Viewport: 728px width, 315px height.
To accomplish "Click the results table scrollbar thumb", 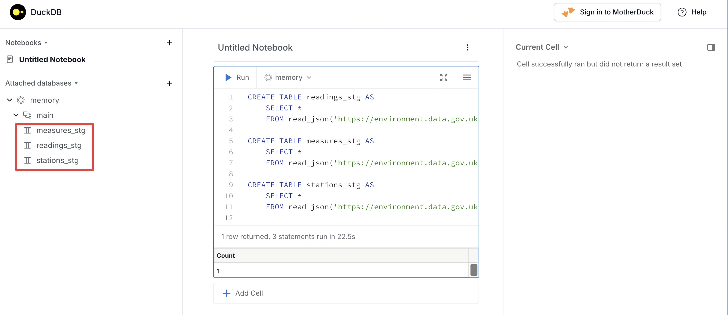I will [474, 270].
